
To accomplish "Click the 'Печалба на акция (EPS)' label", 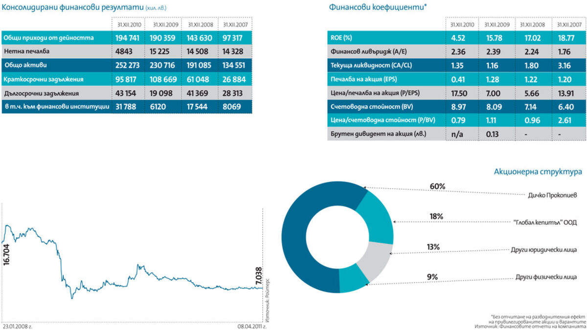I will tap(362, 78).
